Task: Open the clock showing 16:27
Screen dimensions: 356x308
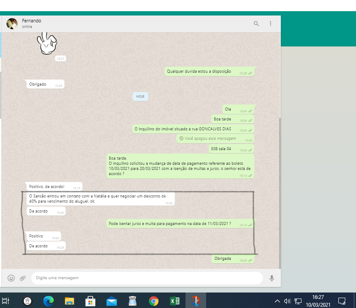Action: click(x=318, y=301)
